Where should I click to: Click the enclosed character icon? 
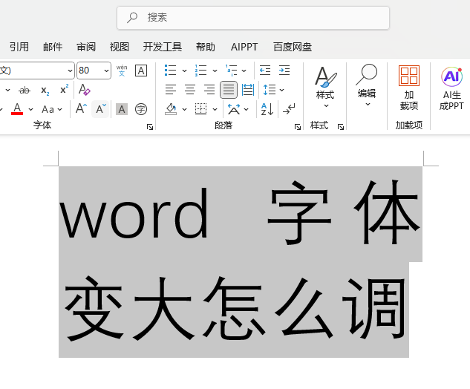141,109
